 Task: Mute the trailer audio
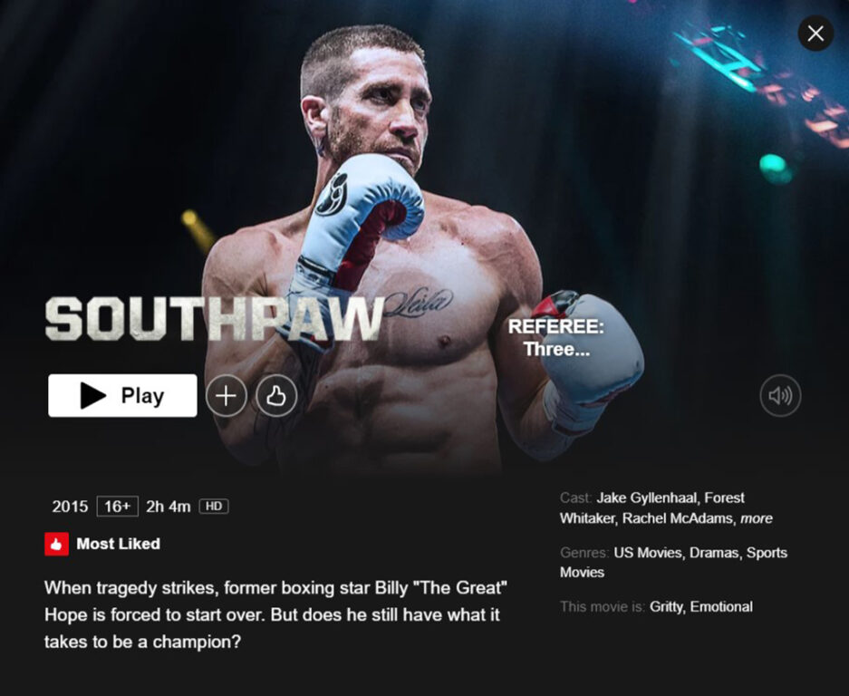780,395
